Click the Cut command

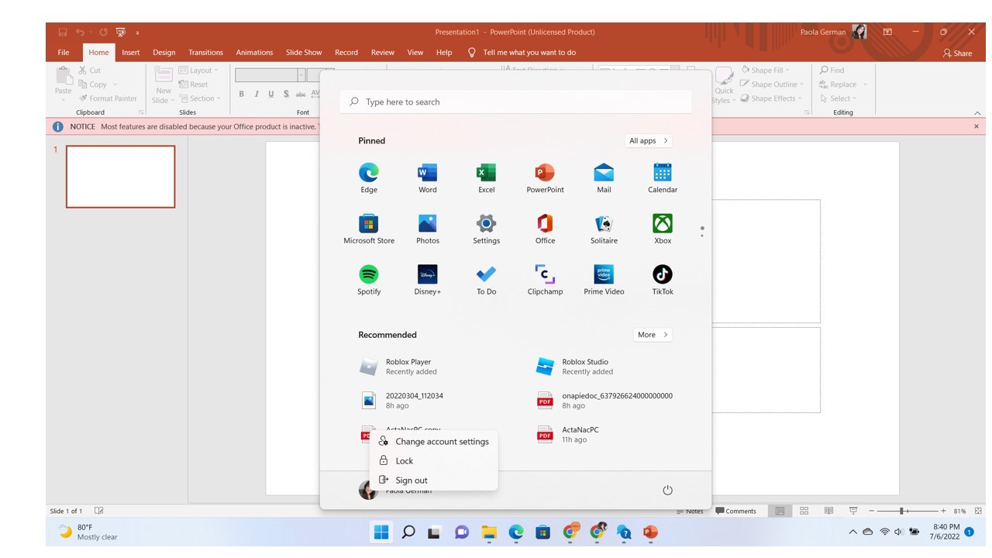pyautogui.click(x=89, y=70)
